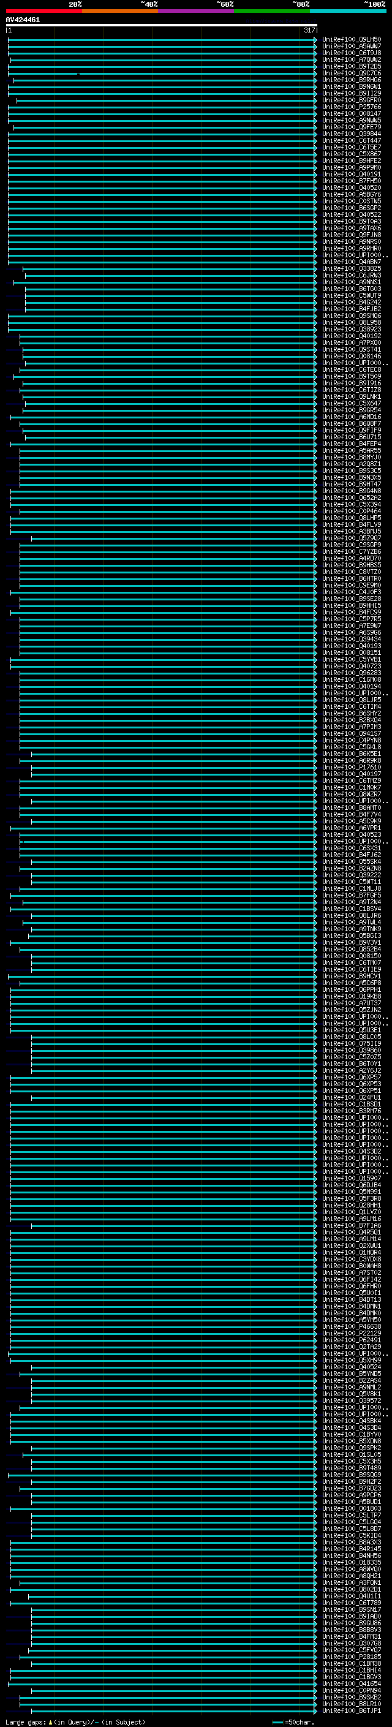Select hit label UniRef100_A3FQN1
The image size is (392, 1727).
(352, 1583)
